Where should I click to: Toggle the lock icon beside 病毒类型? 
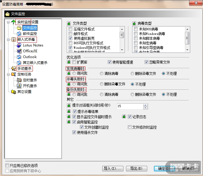tap(134, 24)
